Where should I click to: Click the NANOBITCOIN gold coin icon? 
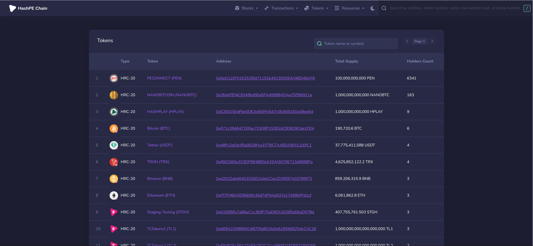coord(114,95)
